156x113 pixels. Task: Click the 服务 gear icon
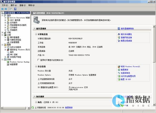8,52
